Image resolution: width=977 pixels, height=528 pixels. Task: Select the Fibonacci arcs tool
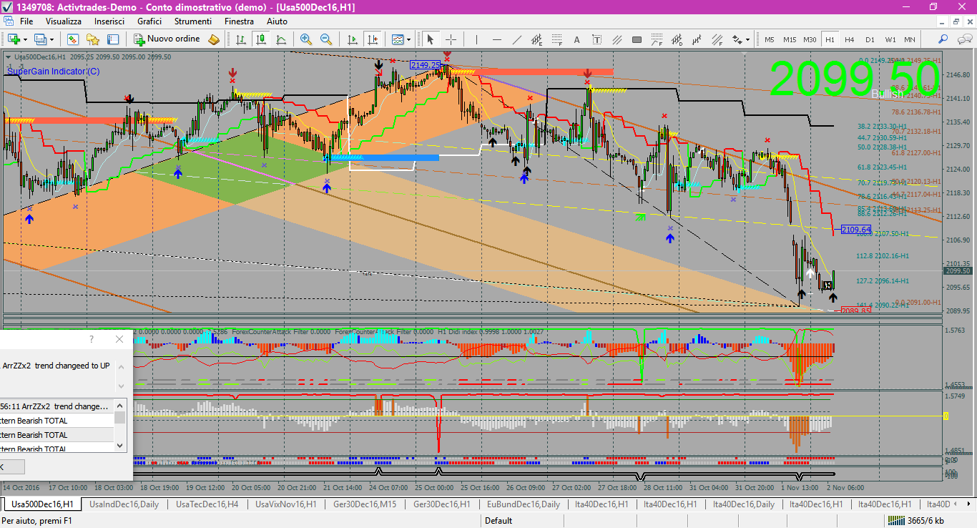click(656, 39)
